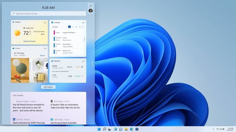Click the October month label

coord(55,27)
